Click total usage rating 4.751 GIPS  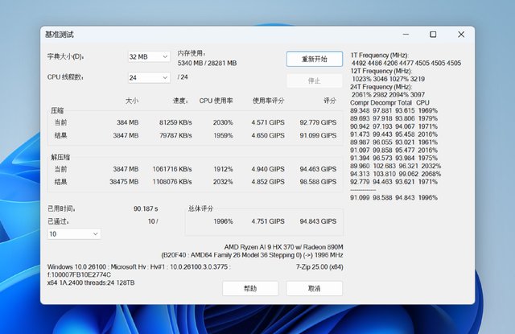coord(268,221)
